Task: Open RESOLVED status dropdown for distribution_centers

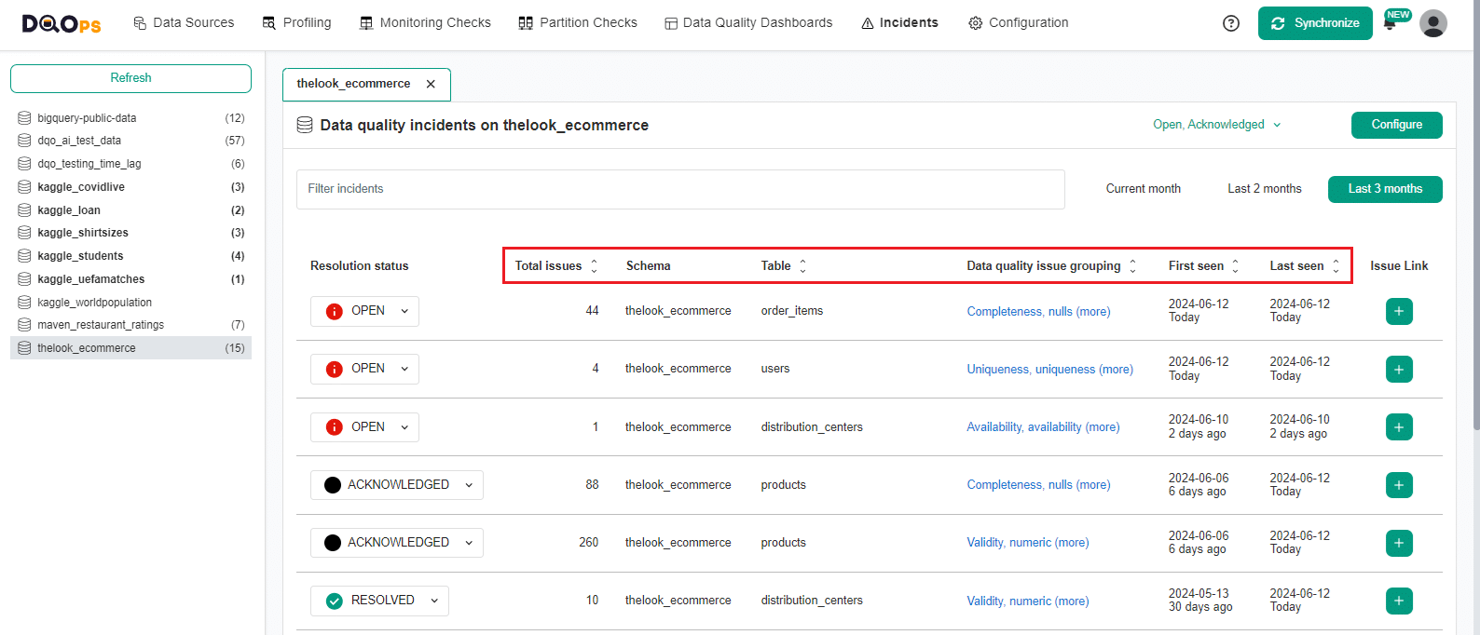Action: pyautogui.click(x=379, y=601)
